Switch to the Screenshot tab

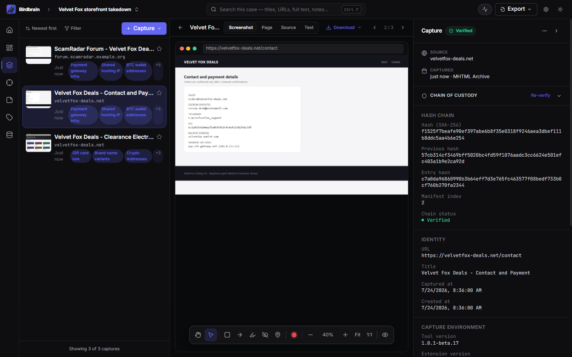[241, 27]
